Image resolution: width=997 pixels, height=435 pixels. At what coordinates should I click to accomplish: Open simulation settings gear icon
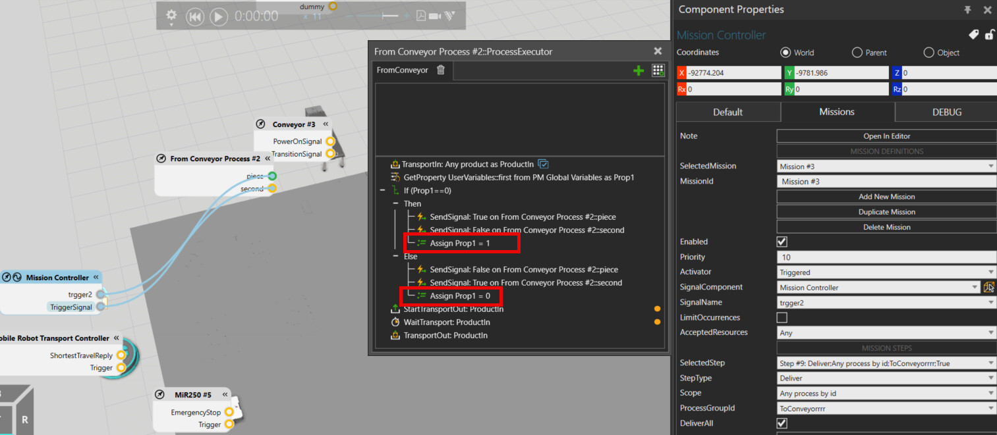171,15
